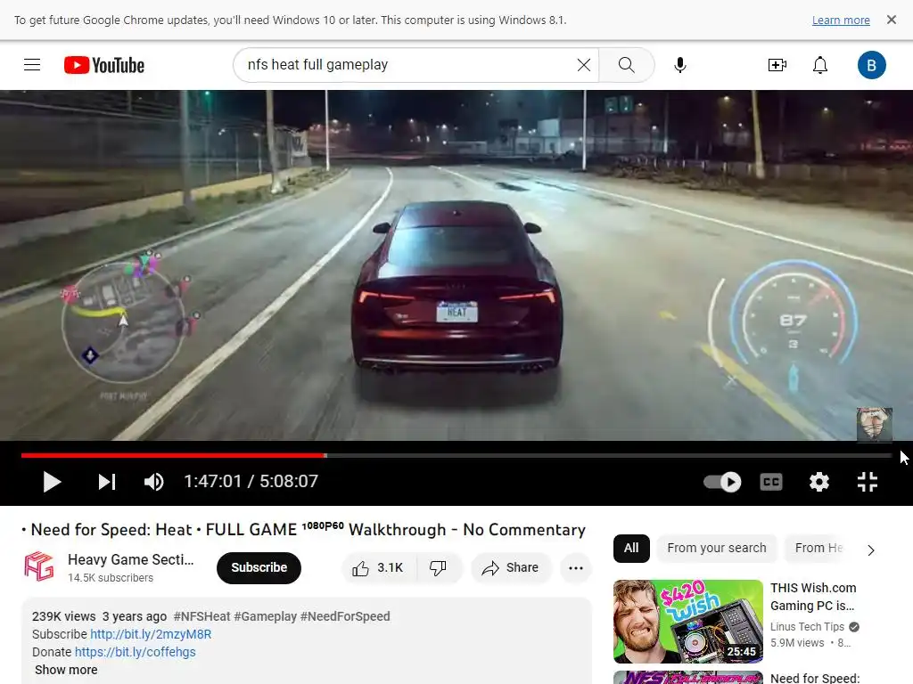Play the paused video
Screen dimensions: 913x684
pyautogui.click(x=52, y=482)
